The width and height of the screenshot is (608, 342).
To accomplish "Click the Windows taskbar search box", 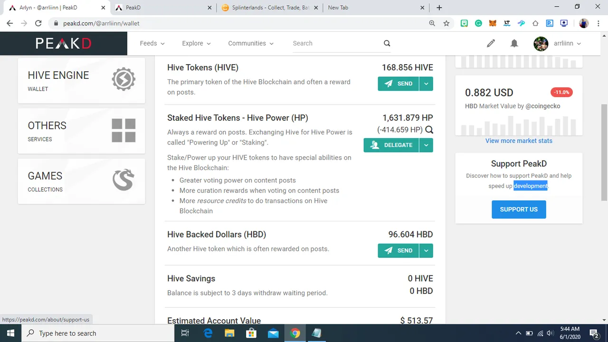I will [98, 333].
